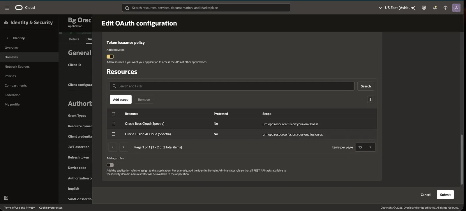Screen dimensions: 466x211
Task: Focus the top search resources field
Action: click(206, 8)
